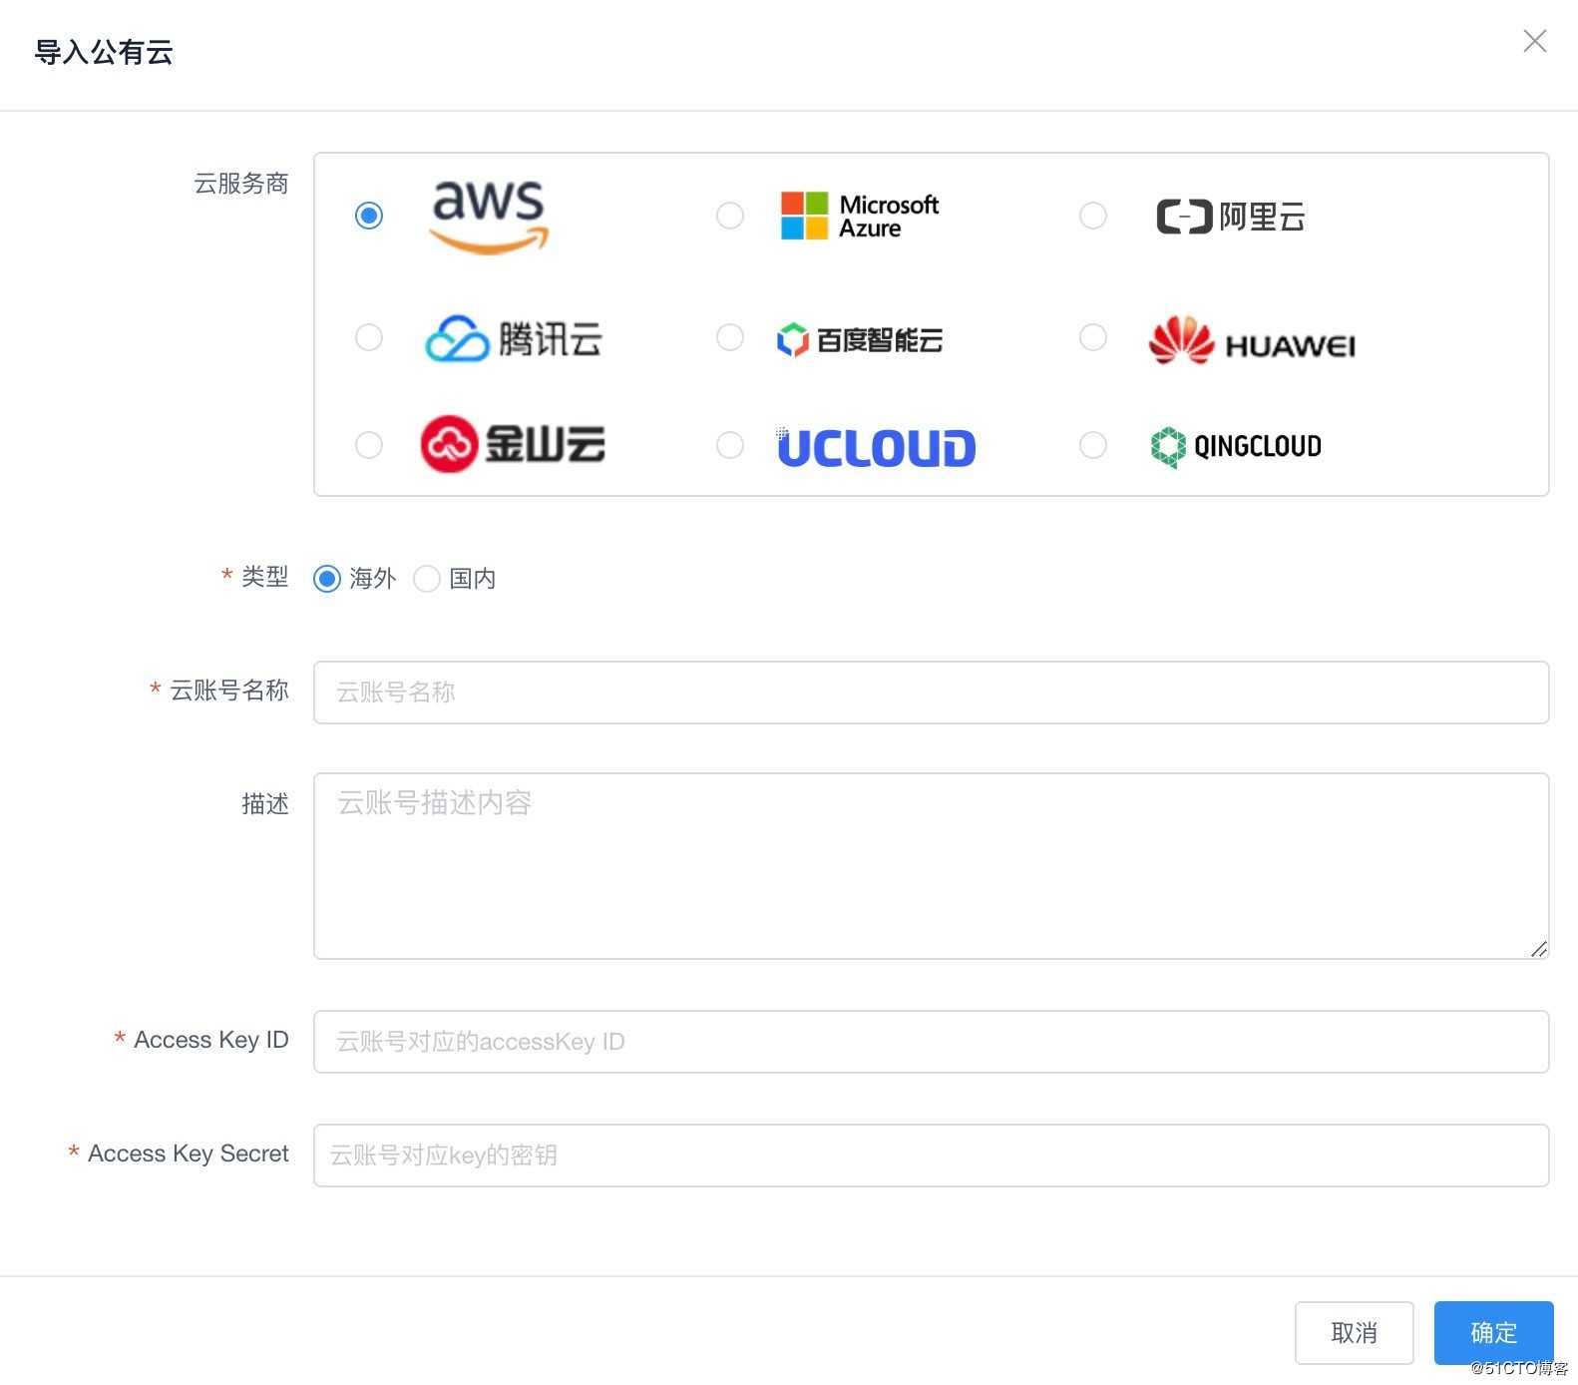Click the QINGCLOUD logo
1578x1385 pixels.
coord(1236,446)
